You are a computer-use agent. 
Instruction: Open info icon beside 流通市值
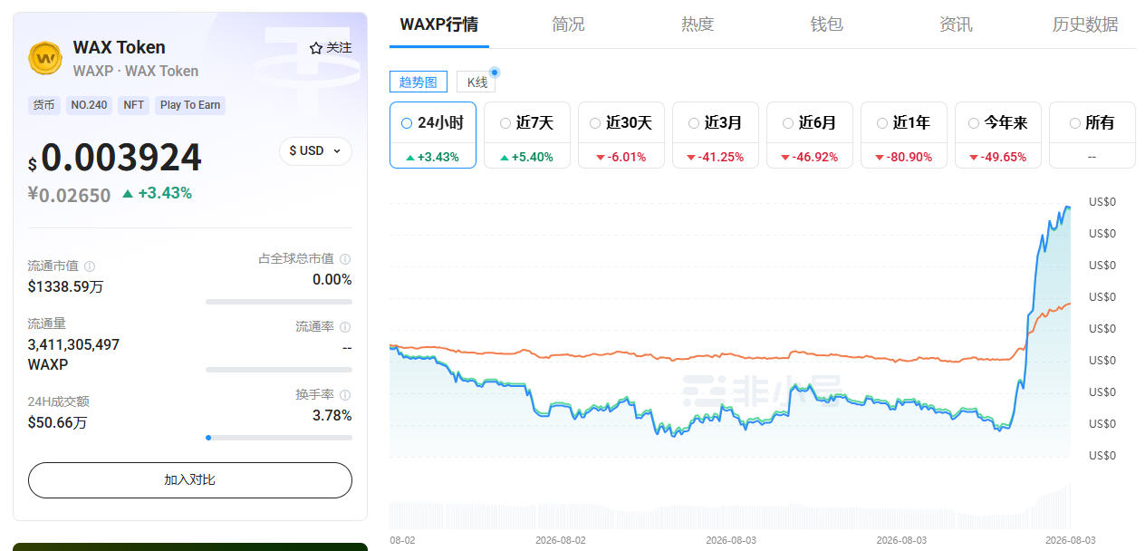[x=90, y=266]
